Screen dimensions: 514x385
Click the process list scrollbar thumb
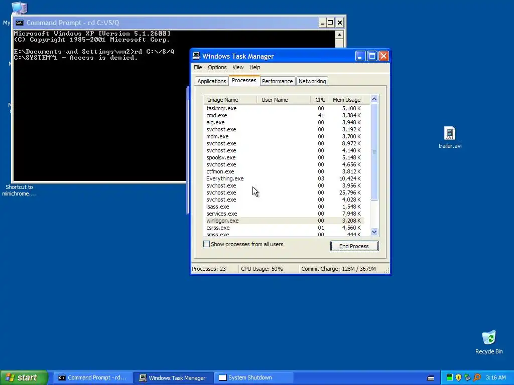tap(374, 151)
